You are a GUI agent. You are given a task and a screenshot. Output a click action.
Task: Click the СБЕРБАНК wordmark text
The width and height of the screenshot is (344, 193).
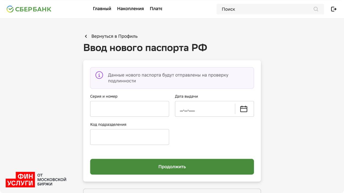[x=33, y=9]
